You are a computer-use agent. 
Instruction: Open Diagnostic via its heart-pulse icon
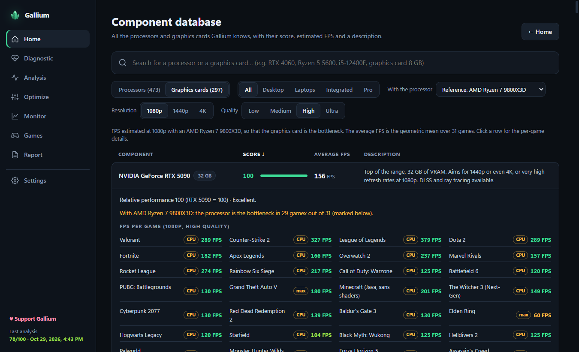pyautogui.click(x=15, y=58)
